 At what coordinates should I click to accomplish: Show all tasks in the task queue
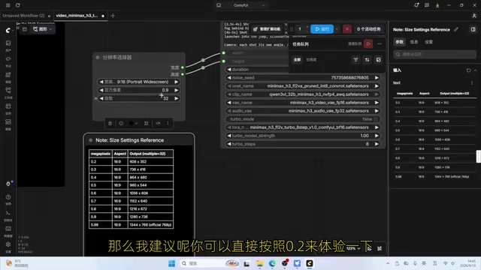(297, 60)
